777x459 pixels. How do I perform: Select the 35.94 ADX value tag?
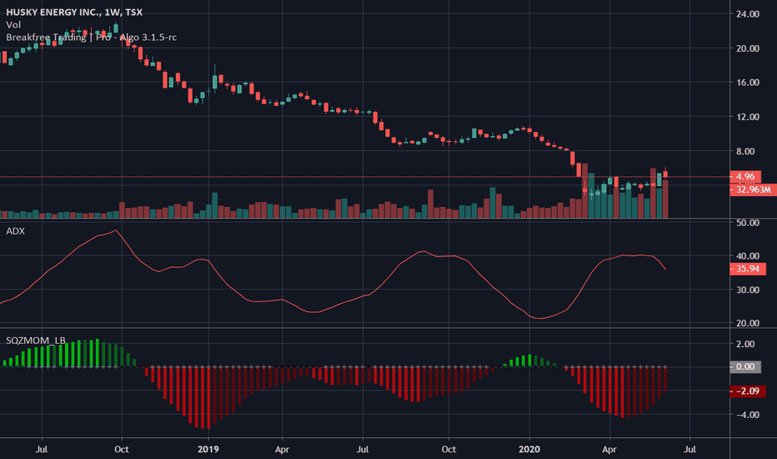tap(748, 269)
